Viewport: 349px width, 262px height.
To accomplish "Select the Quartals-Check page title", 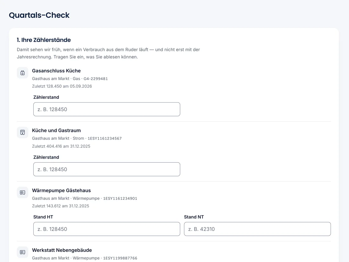I will coord(39,15).
